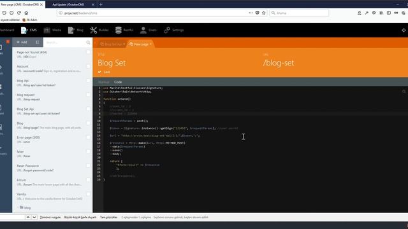Edit the Blog Set title field
408x229 pixels.
(x=177, y=63)
